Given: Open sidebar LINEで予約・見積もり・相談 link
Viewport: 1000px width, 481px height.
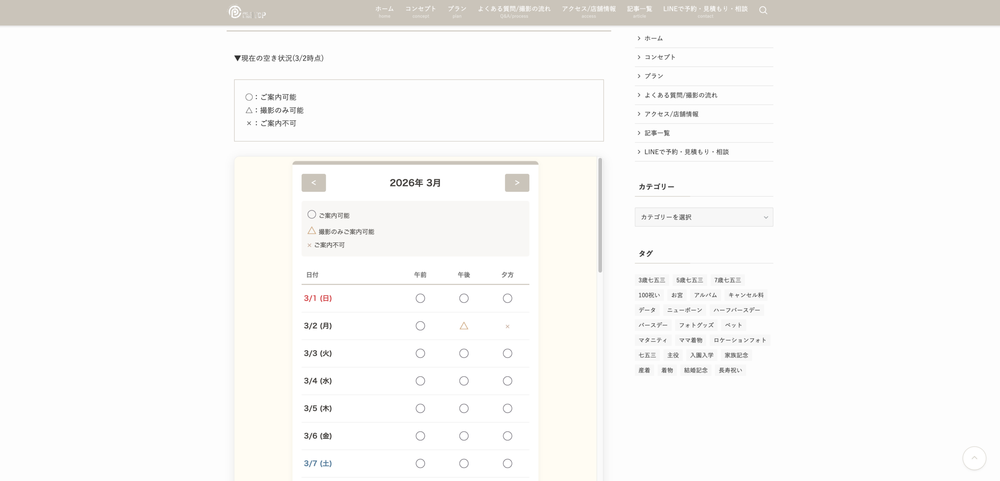Looking at the screenshot, I should point(686,152).
